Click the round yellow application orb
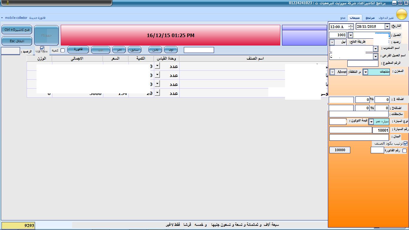The image size is (409, 230). 402,14
